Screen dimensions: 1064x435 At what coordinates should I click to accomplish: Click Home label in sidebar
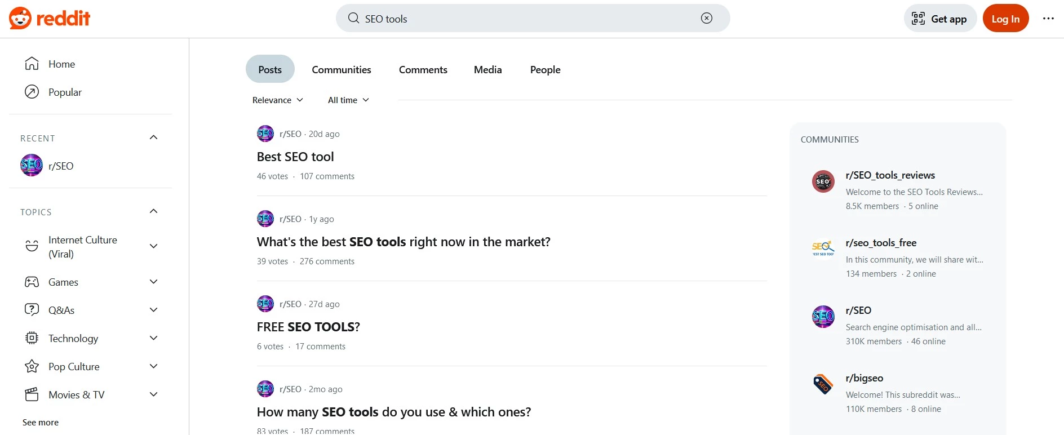click(61, 64)
